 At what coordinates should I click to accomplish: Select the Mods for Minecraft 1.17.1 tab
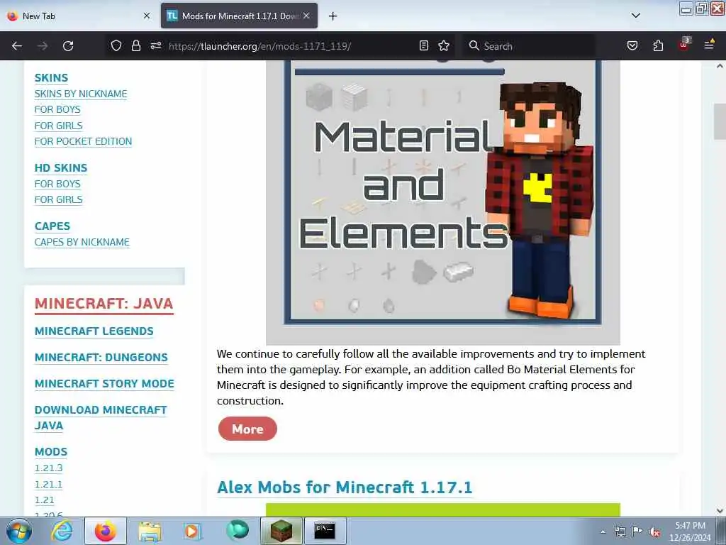pyautogui.click(x=240, y=16)
